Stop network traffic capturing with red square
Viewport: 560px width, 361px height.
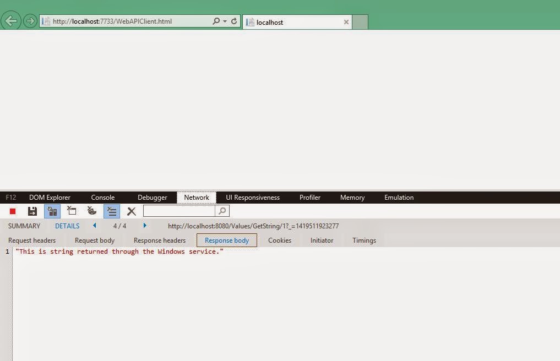pyautogui.click(x=13, y=211)
